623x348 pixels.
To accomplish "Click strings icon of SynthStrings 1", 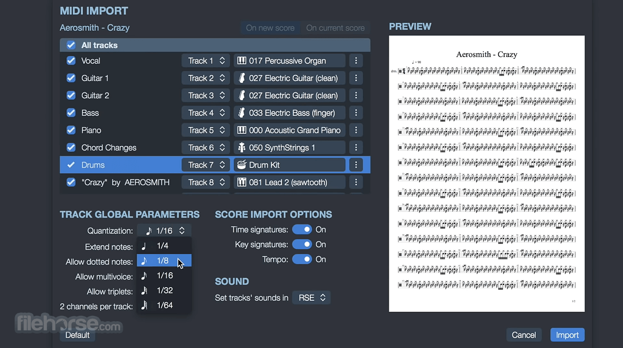I will click(x=242, y=147).
